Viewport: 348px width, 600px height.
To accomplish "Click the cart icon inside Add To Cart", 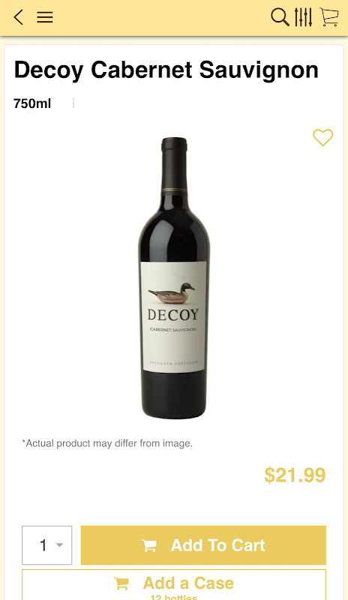I will 149,546.
